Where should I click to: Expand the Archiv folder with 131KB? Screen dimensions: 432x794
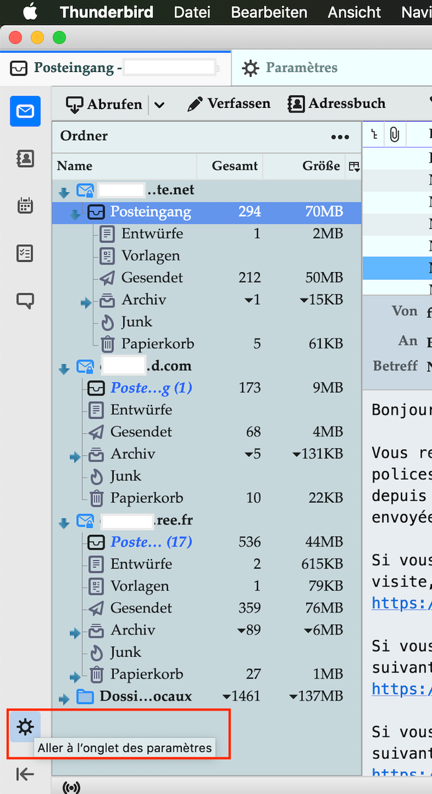[75, 457]
